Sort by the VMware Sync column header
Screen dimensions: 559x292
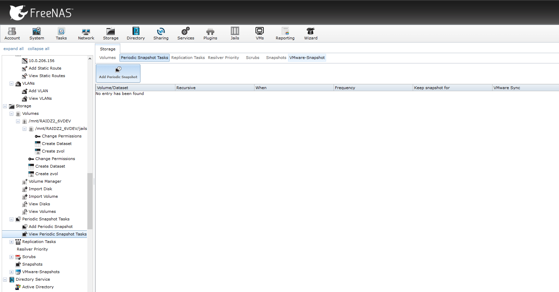pos(526,88)
